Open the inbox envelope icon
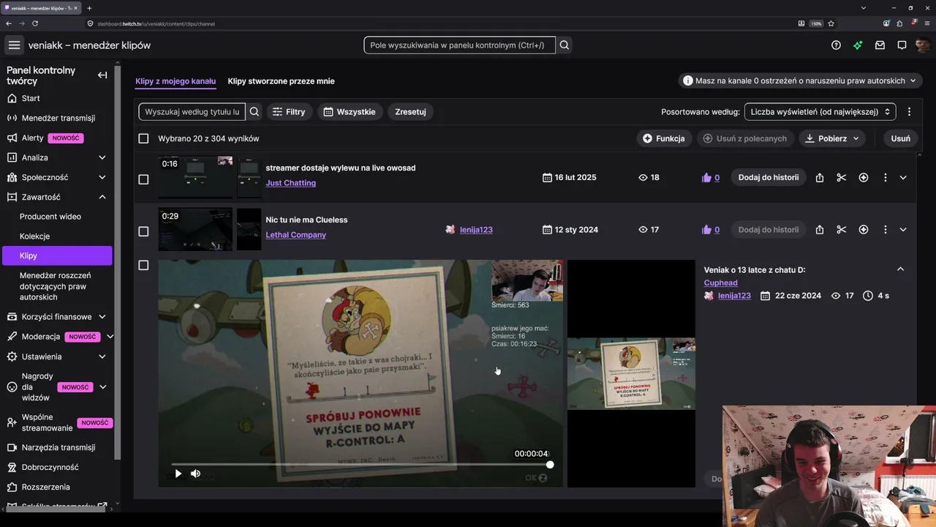 [x=880, y=45]
